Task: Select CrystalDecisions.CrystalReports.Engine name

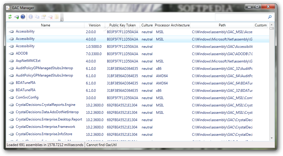Action: 45,105
